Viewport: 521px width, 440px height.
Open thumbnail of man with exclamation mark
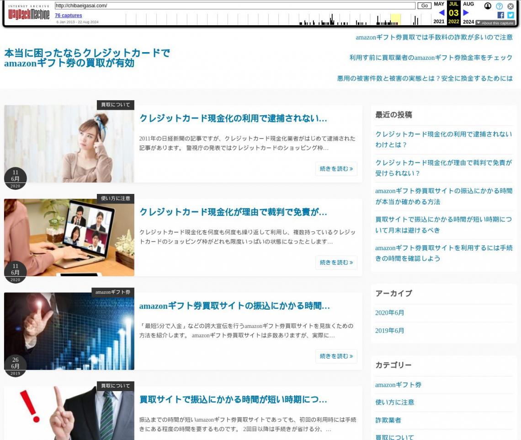pyautogui.click(x=69, y=413)
